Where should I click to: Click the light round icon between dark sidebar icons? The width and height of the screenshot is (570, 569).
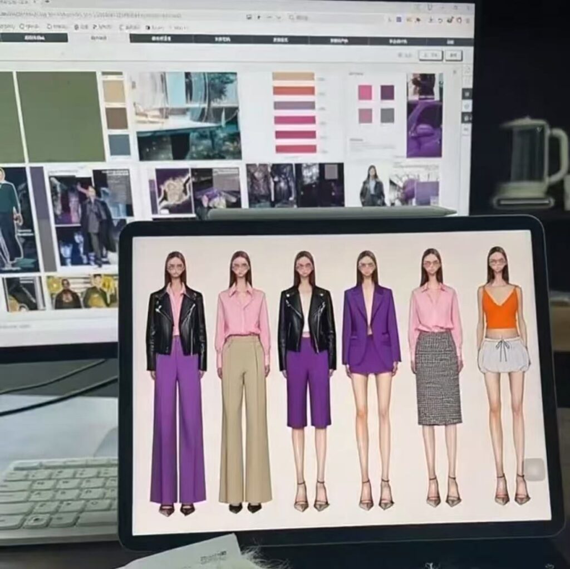click(466, 106)
